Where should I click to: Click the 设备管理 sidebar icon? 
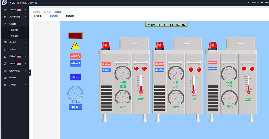tap(5, 24)
